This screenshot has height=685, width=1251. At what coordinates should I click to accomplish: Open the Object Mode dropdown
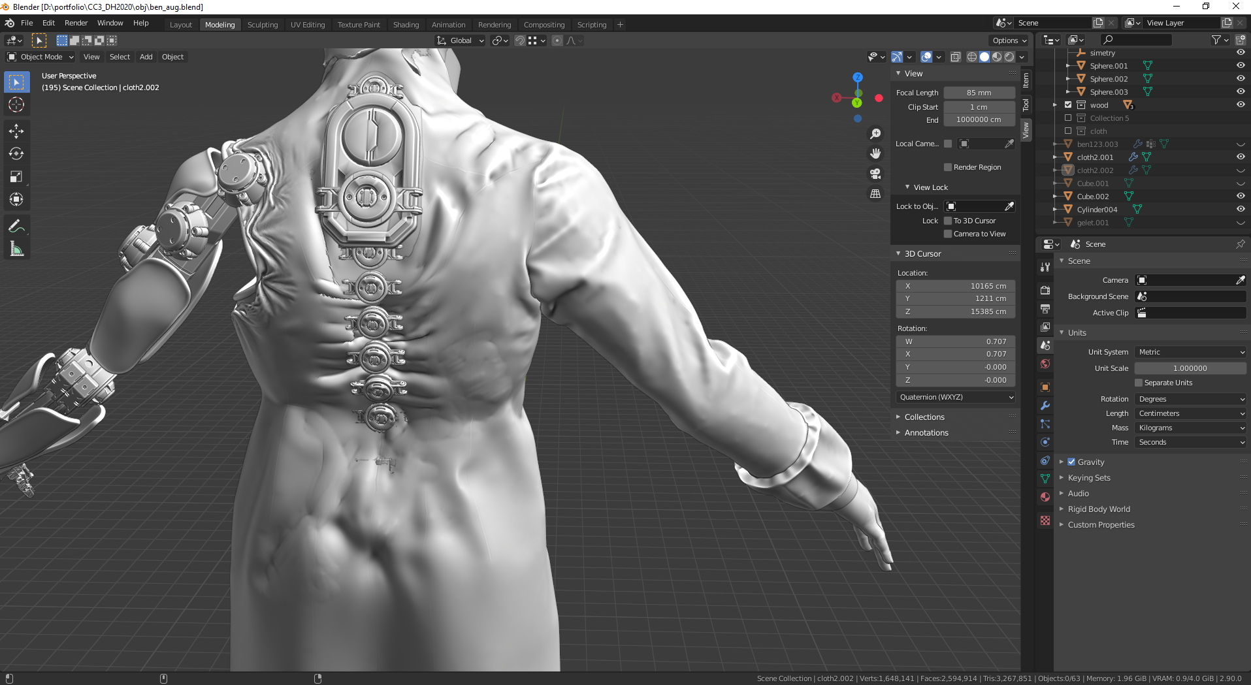coord(41,57)
